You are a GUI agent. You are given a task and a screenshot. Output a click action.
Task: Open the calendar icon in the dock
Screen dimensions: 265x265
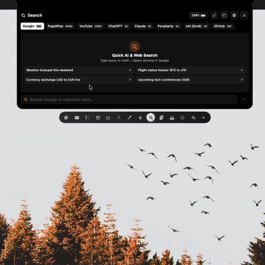(98, 117)
